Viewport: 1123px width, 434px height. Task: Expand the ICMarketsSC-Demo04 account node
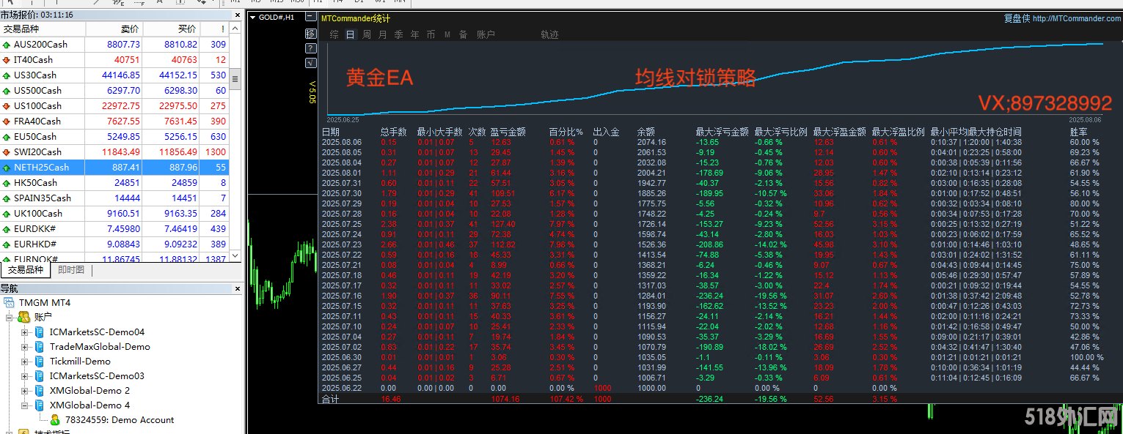point(25,332)
